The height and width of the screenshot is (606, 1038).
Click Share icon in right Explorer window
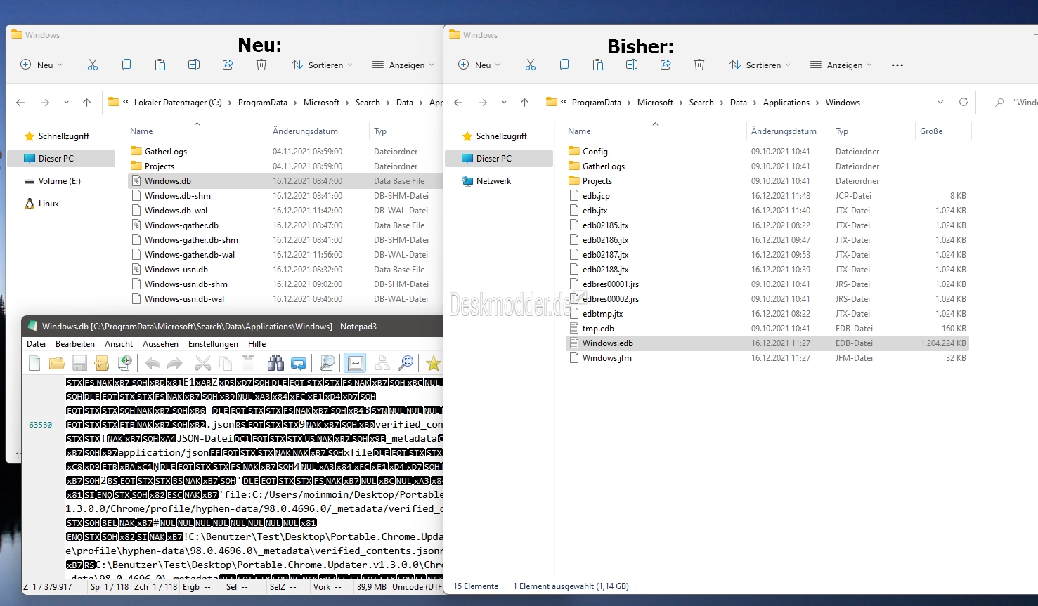(x=666, y=65)
